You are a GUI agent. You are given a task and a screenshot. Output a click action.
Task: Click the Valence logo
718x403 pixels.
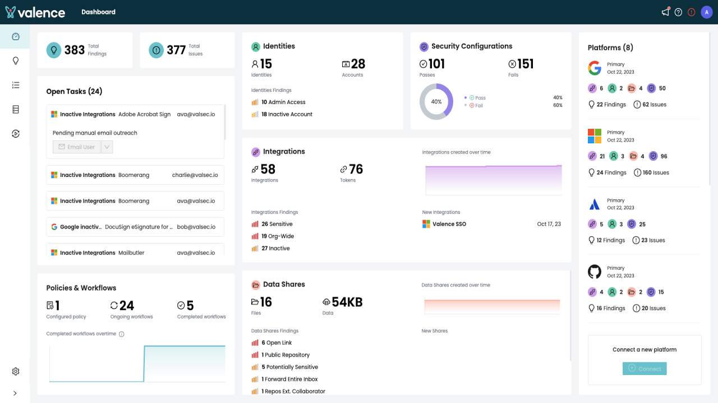coord(35,12)
